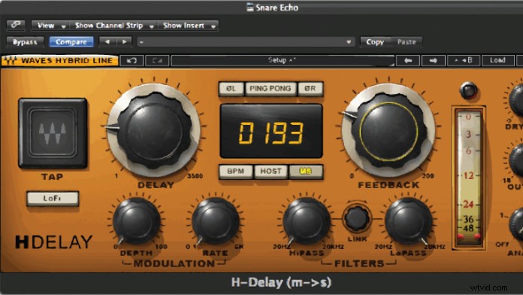Click the output level meter

click(469, 178)
